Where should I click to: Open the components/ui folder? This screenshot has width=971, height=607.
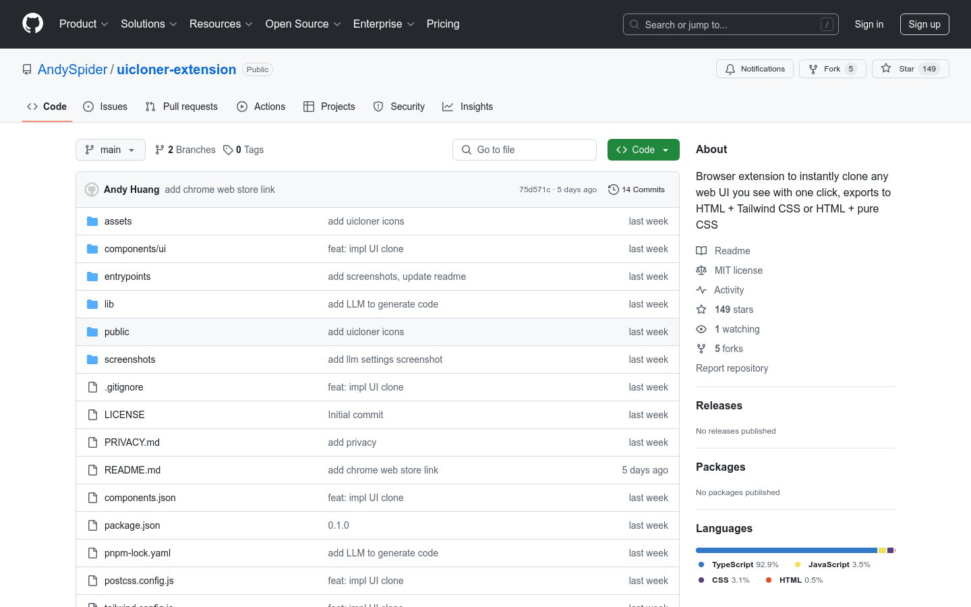tap(135, 249)
